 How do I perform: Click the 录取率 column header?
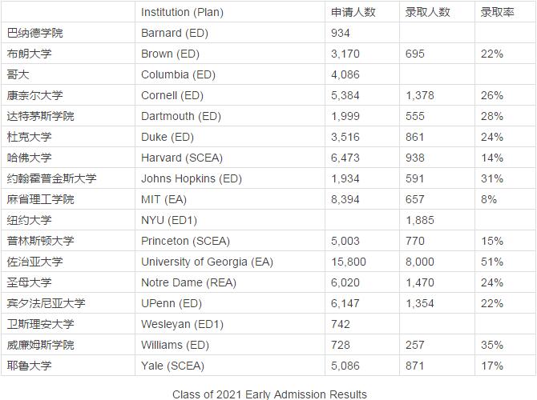496,12
